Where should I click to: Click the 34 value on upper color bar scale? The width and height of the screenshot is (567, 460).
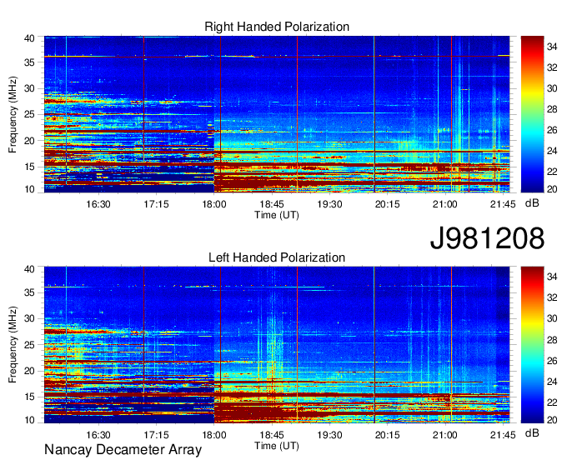tap(552, 47)
